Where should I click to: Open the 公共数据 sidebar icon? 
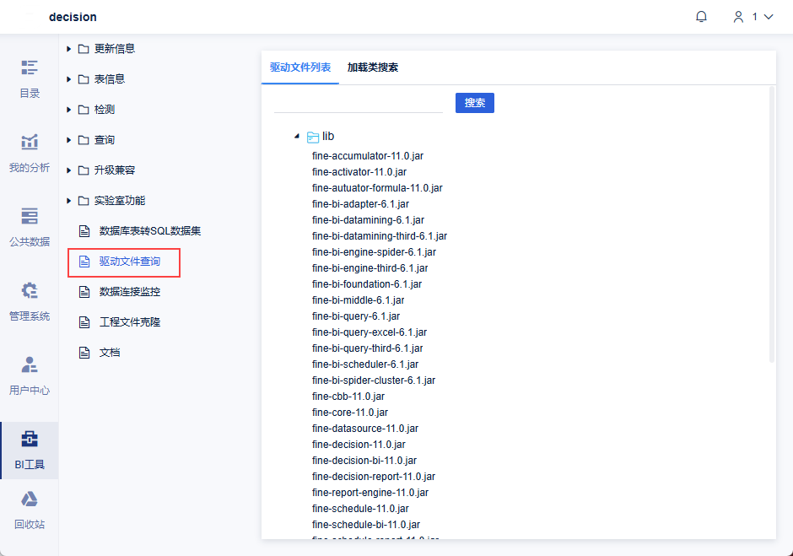30,216
